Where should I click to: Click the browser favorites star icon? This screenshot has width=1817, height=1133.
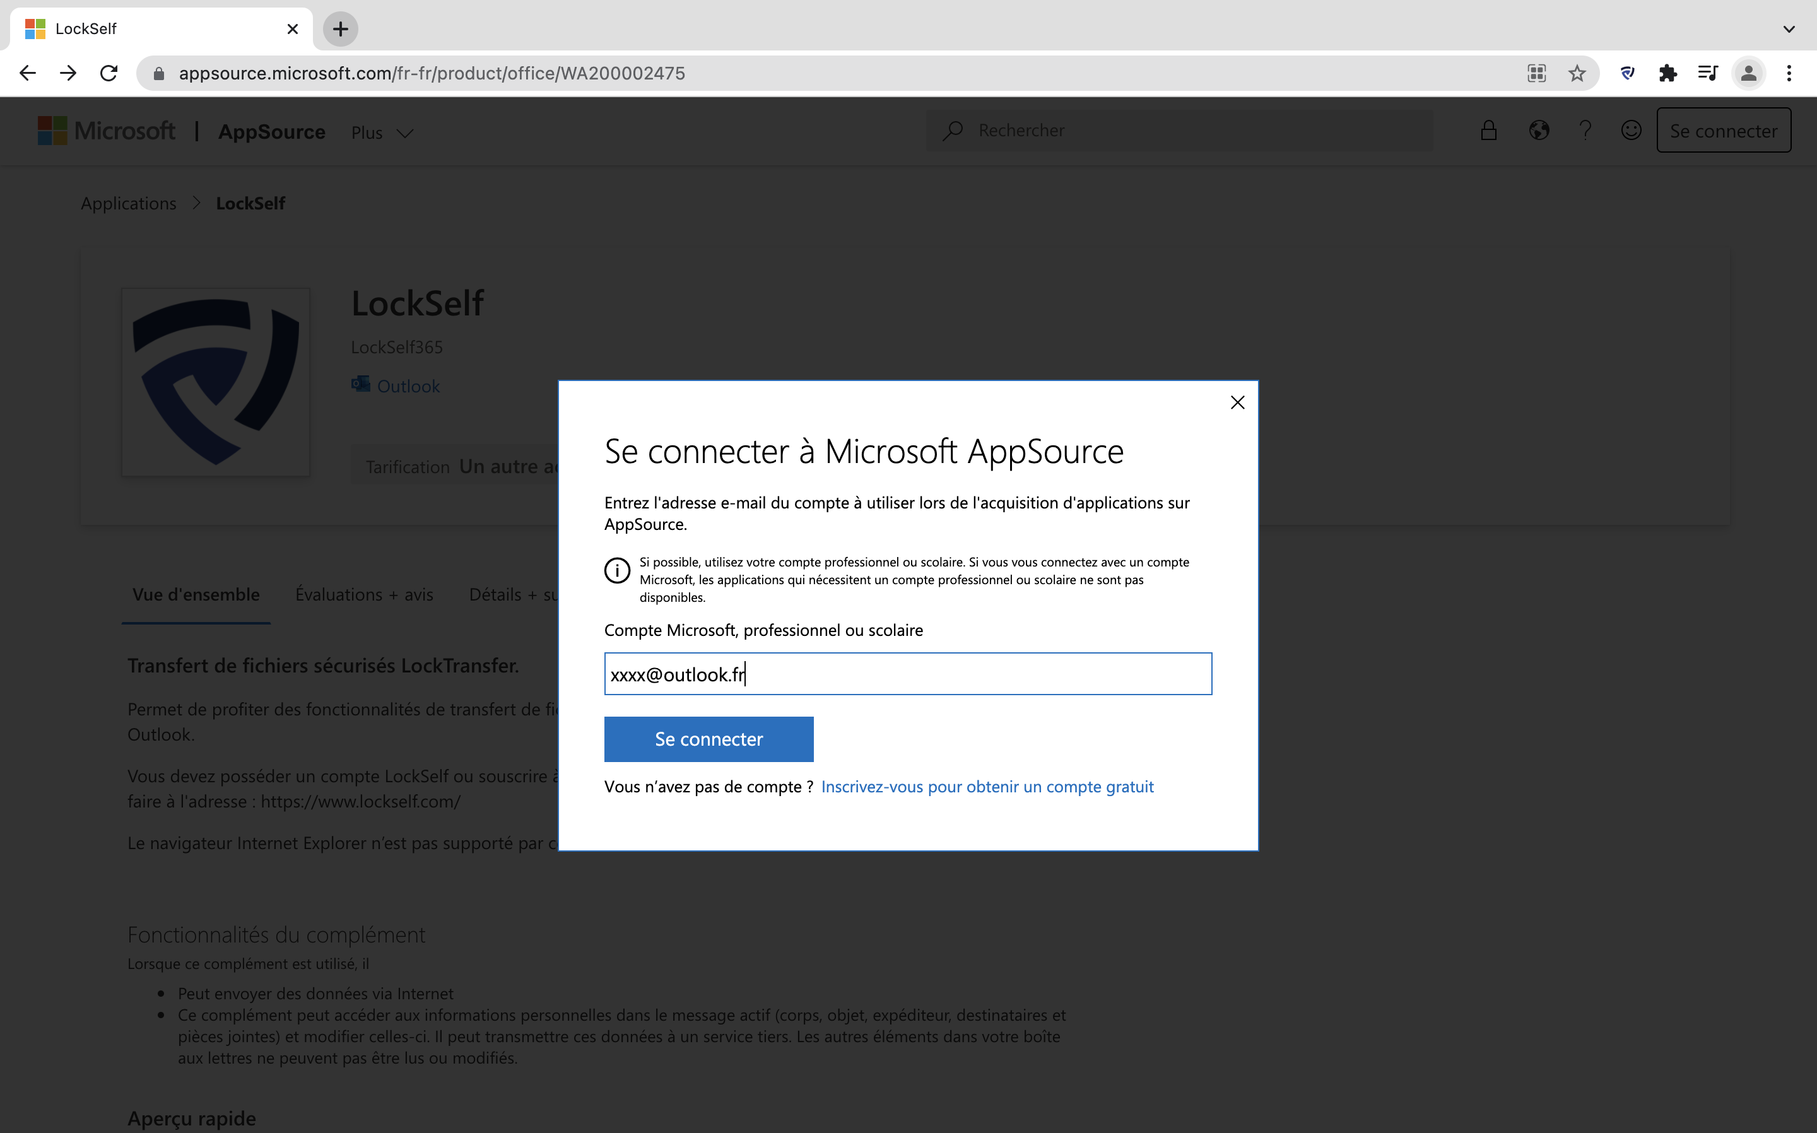pyautogui.click(x=1575, y=73)
